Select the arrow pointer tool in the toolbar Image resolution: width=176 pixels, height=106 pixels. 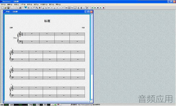coord(26,8)
